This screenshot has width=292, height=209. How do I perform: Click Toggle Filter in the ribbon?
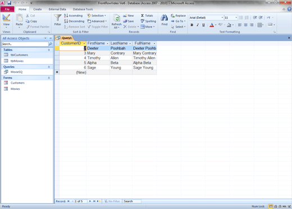[x=98, y=27]
